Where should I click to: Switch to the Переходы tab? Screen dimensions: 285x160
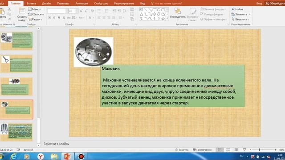click(x=63, y=4)
